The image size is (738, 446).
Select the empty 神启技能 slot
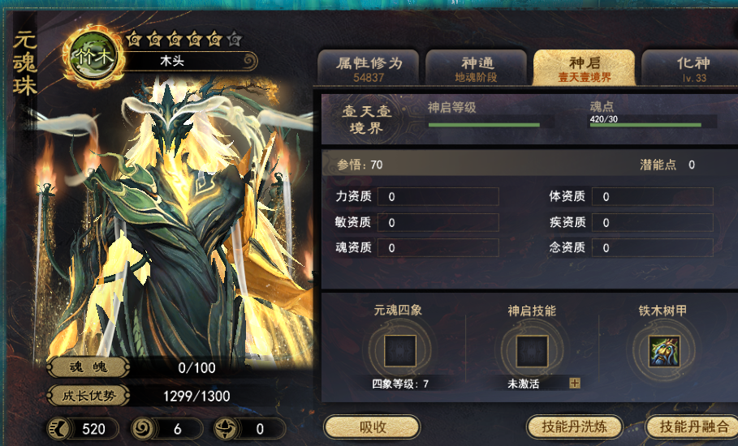(x=533, y=350)
